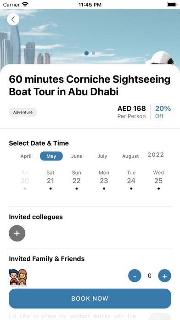Open the 2022 year selector
The width and height of the screenshot is (180, 320).
coord(156,154)
